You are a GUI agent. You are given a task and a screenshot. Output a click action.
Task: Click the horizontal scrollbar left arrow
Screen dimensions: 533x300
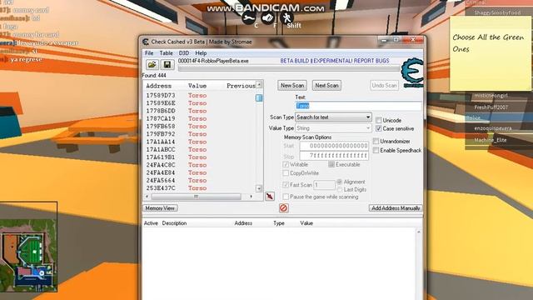pyautogui.click(x=147, y=197)
